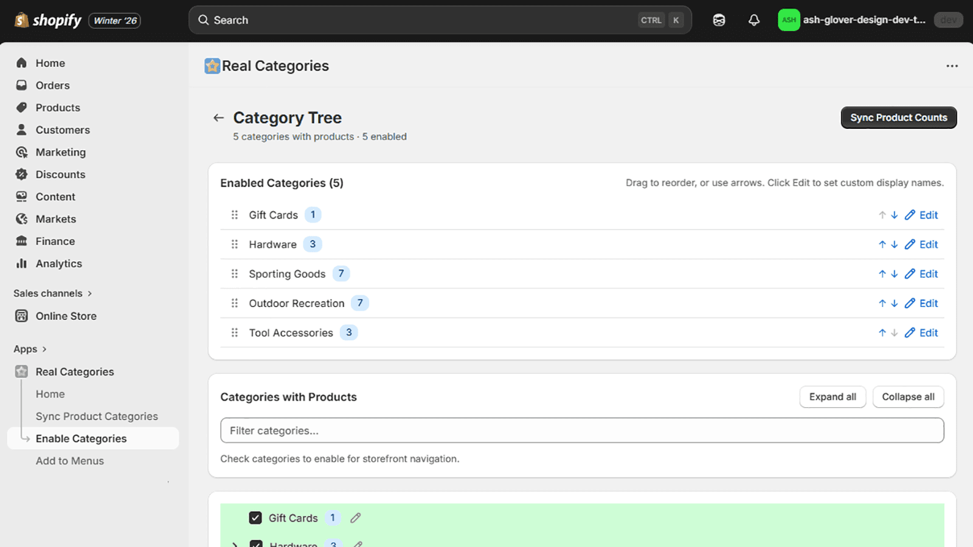Open the Analytics section from the sidebar
This screenshot has height=547, width=973.
59,263
